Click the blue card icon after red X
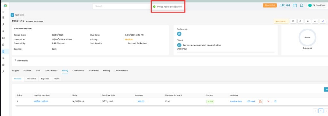The height and width of the screenshot is (116, 328). pos(275,101)
